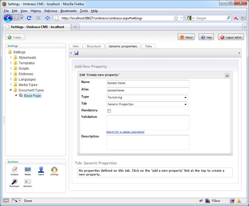Viewport: 249px width, 206px height.
Task: Click the stop loading X icon
Action: pyautogui.click(x=38, y=18)
